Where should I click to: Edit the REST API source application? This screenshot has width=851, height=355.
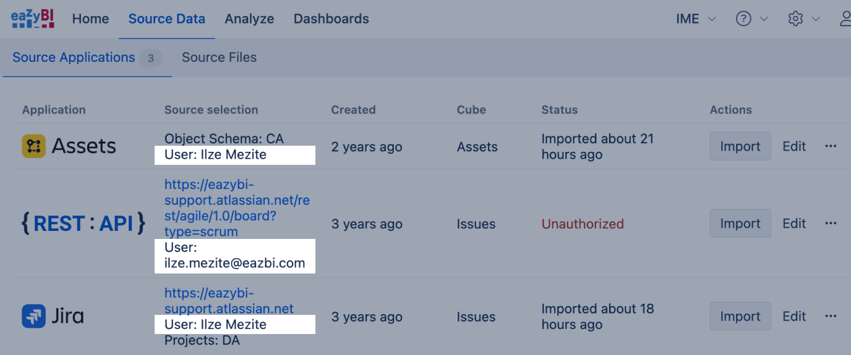point(794,223)
